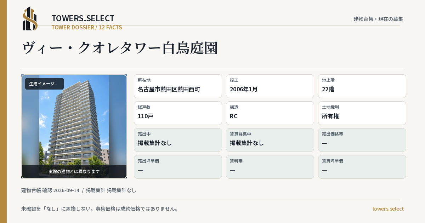Click the 建物台帳 確認 2026-09-14 status line
Image resolution: width=425 pixels, height=223 pixels.
pyautogui.click(x=79, y=190)
